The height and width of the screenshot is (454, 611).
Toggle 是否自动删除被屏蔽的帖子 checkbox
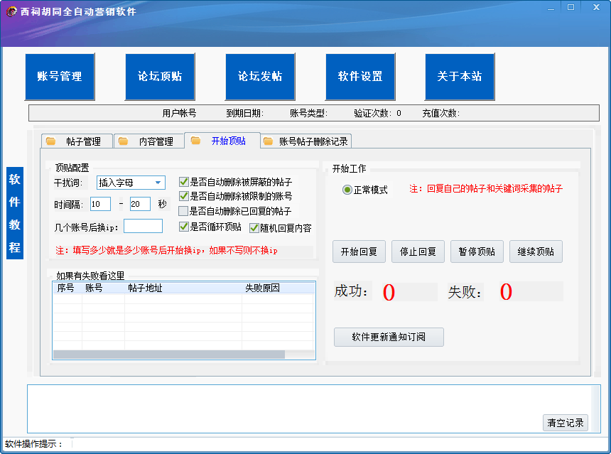pyautogui.click(x=183, y=182)
